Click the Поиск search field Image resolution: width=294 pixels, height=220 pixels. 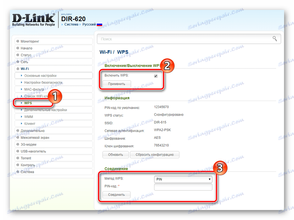coord(189,39)
